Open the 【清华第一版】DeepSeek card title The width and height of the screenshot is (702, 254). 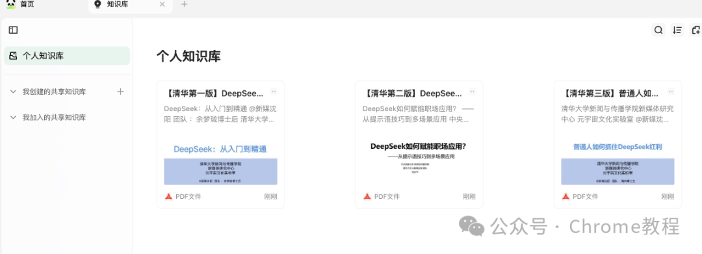click(x=214, y=94)
